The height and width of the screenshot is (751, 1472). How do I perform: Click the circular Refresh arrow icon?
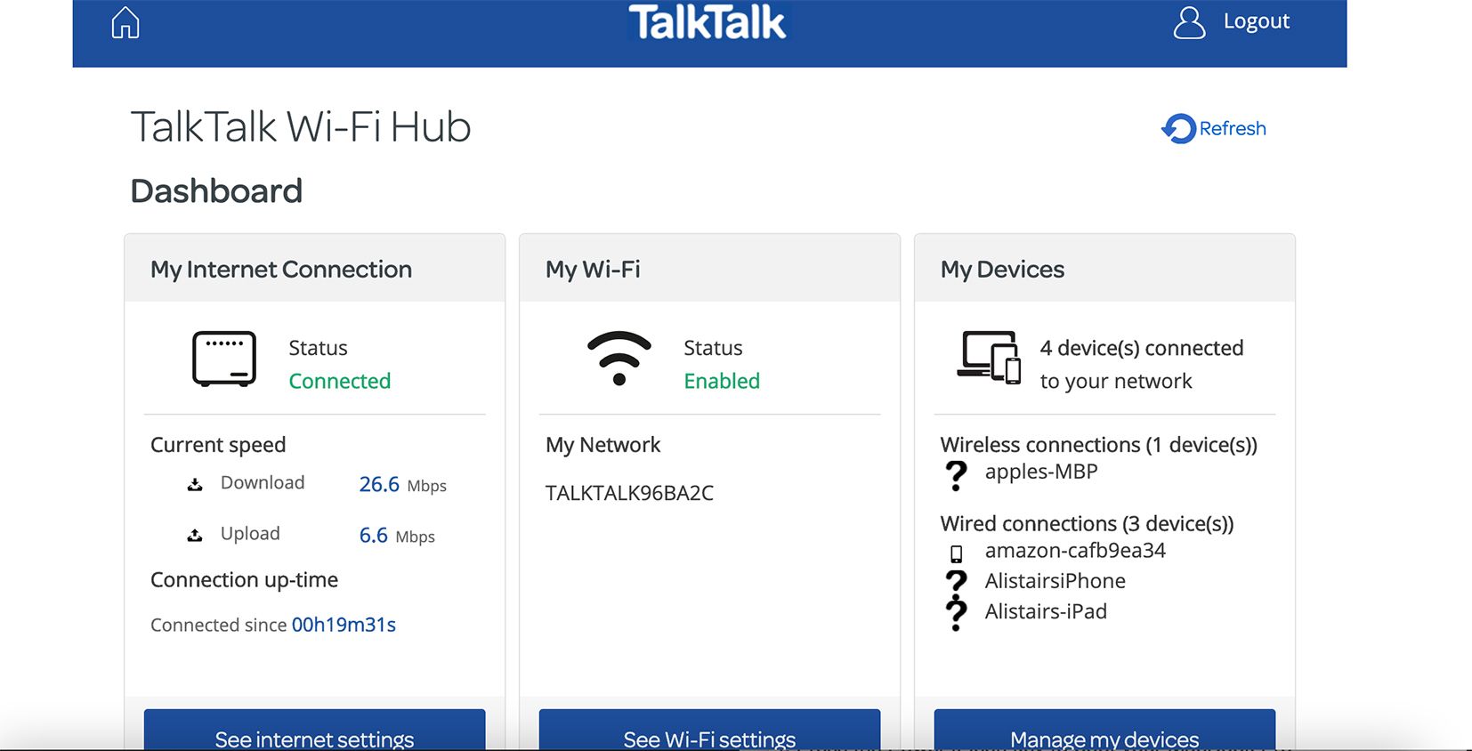(x=1179, y=129)
